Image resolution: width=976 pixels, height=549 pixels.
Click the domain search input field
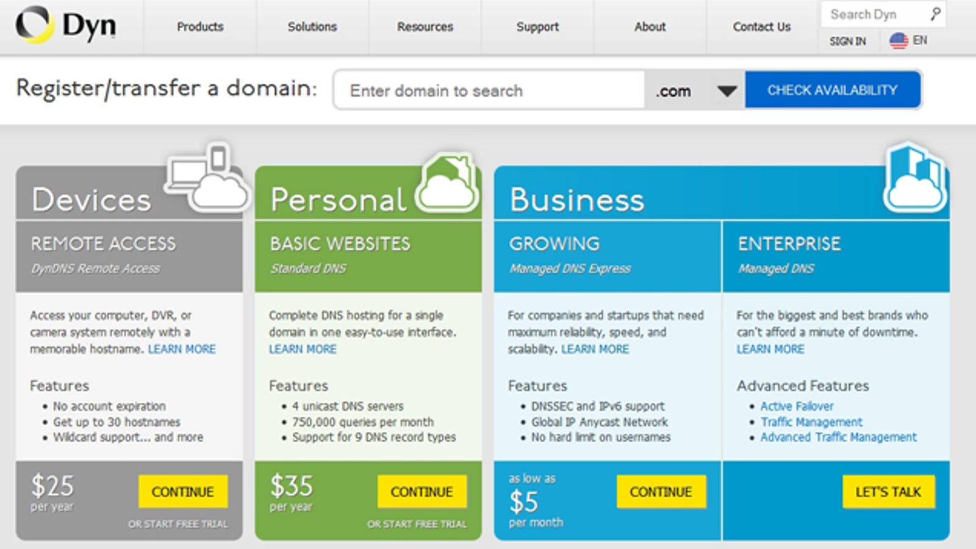click(489, 91)
